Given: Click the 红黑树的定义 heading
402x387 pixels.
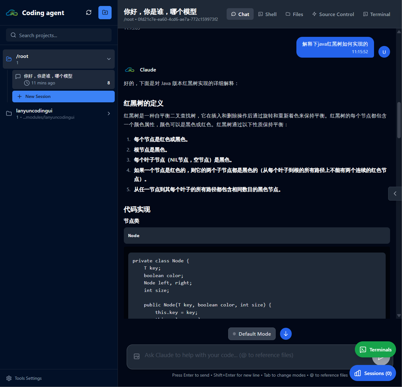Looking at the screenshot, I should [x=143, y=103].
